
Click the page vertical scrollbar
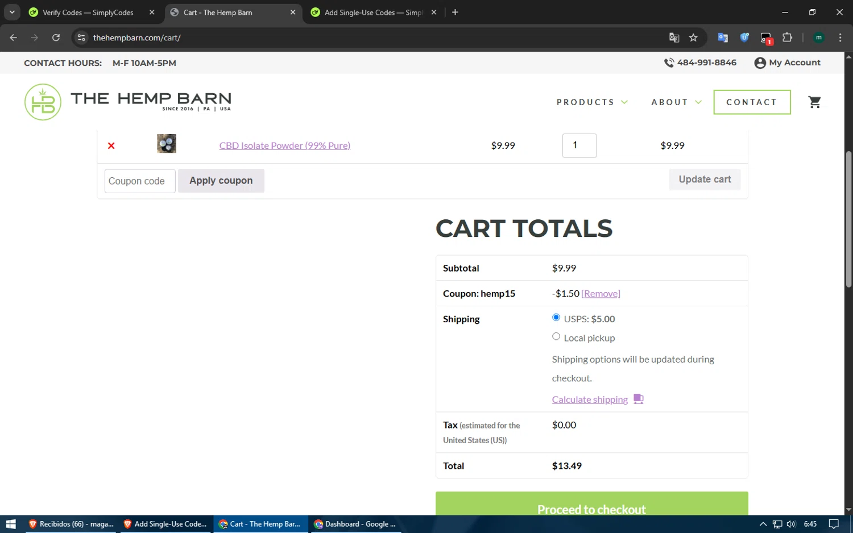tap(848, 219)
